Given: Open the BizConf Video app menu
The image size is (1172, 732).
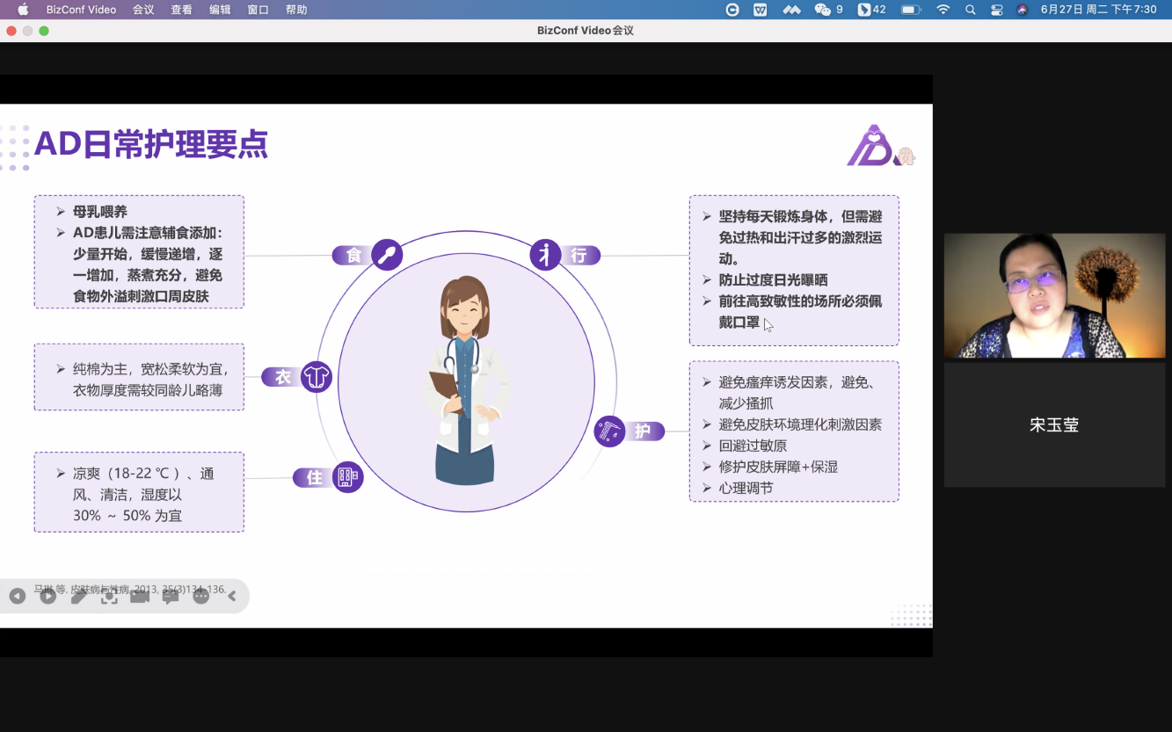Looking at the screenshot, I should tap(81, 10).
